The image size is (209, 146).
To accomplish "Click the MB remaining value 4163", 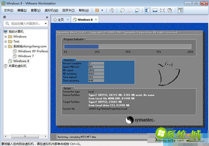I will point(96,74).
